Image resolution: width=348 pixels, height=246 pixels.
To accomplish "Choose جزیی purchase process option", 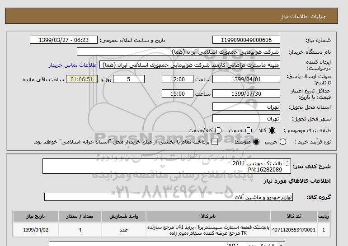I will pyautogui.click(x=283, y=142).
